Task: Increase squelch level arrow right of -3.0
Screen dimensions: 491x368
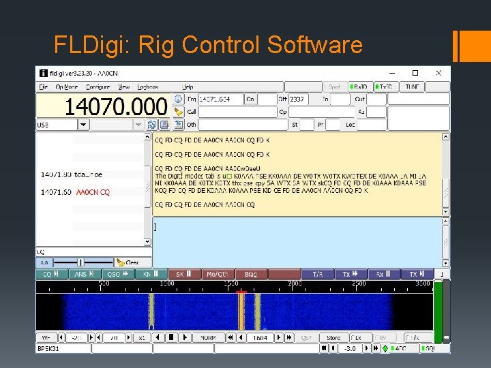Action: (x=366, y=348)
